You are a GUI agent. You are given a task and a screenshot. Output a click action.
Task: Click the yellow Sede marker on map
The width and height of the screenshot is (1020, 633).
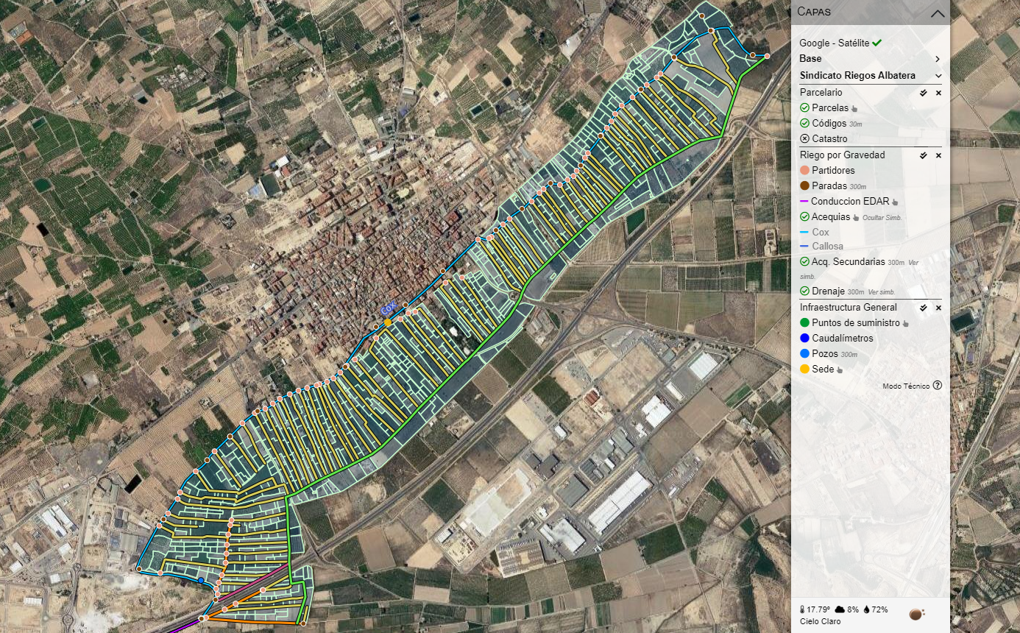coord(388,322)
